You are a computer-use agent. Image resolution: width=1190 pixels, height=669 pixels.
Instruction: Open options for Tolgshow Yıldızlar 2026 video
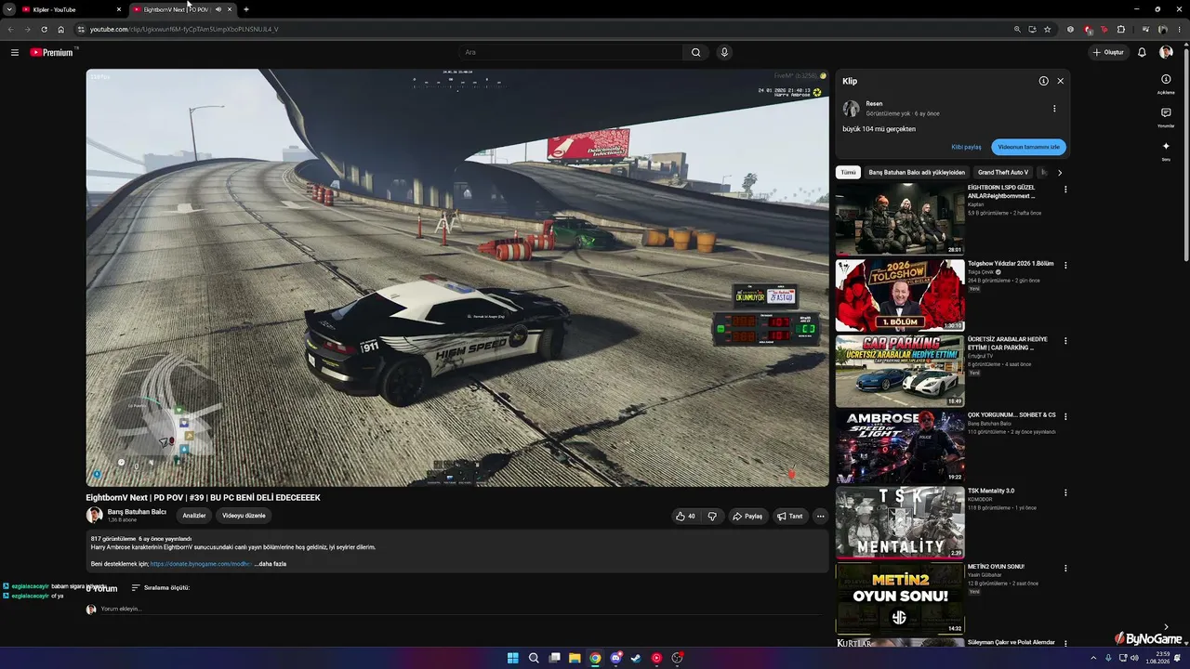pyautogui.click(x=1065, y=266)
